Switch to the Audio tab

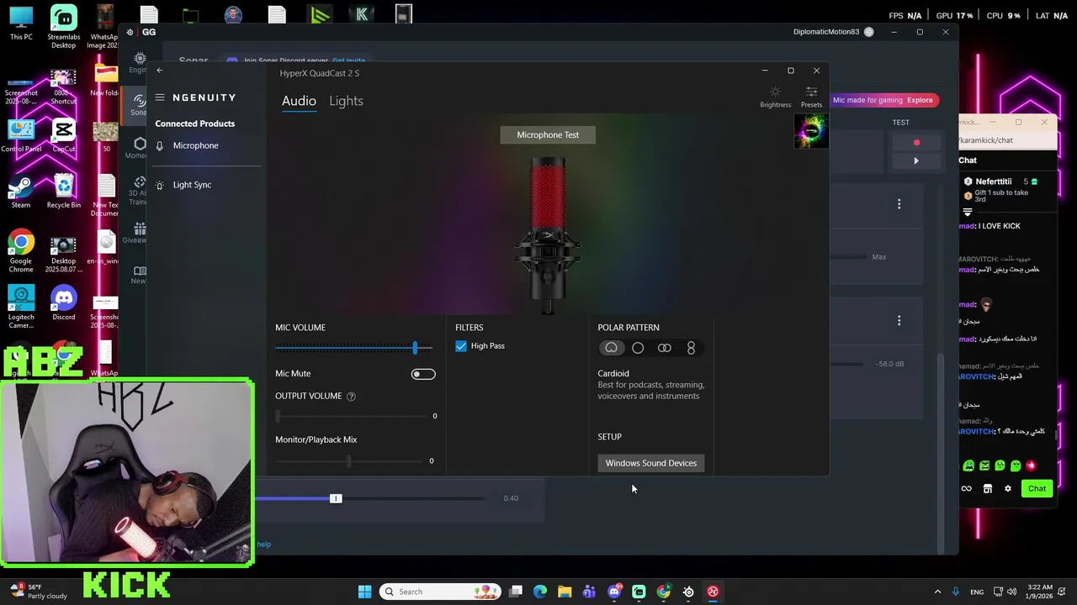299,101
